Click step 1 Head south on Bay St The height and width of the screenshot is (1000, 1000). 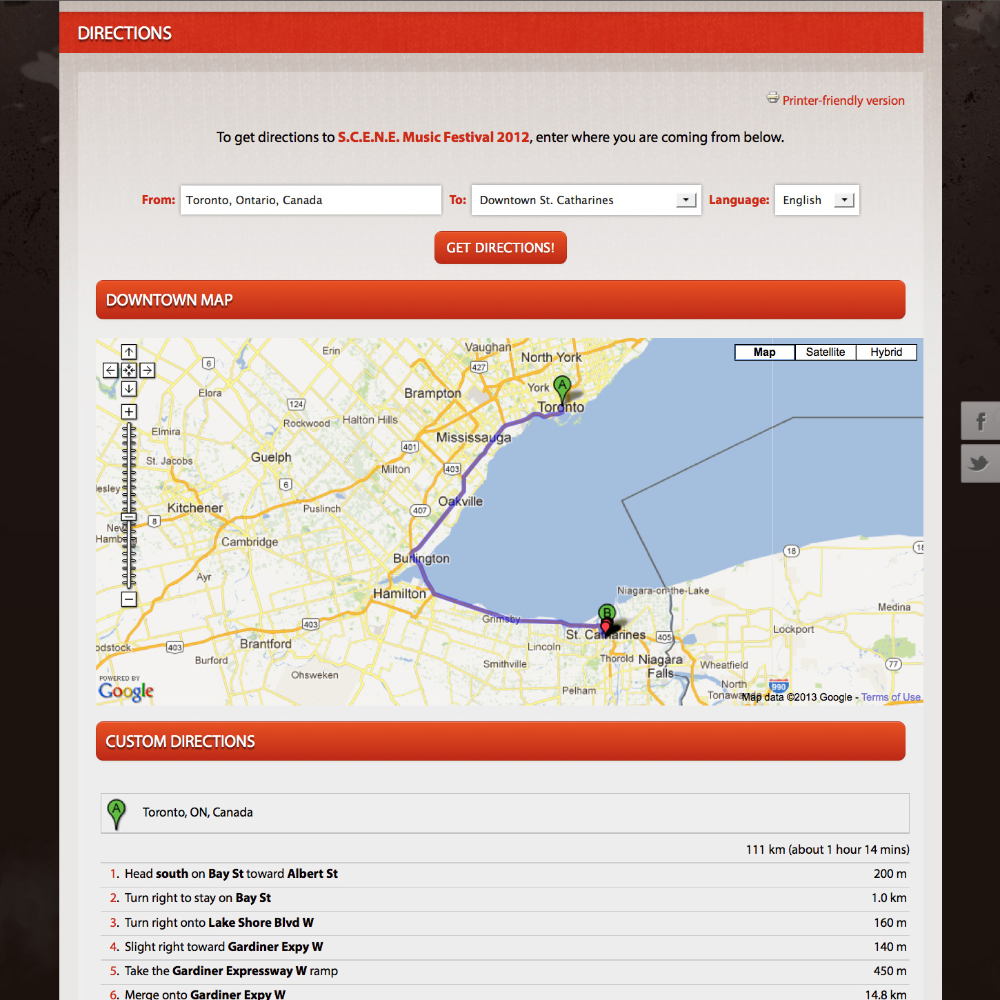[x=505, y=874]
